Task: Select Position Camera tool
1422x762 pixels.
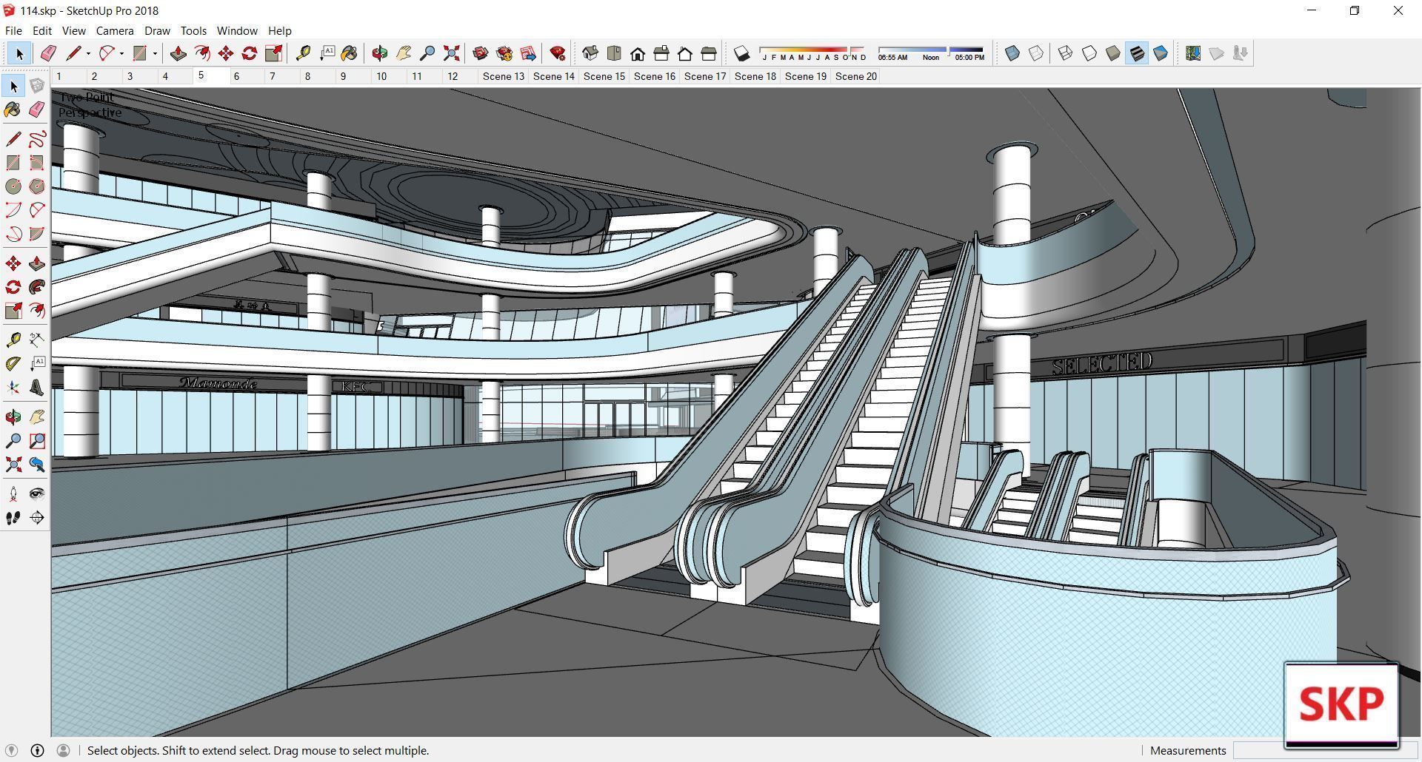Action: point(13,494)
